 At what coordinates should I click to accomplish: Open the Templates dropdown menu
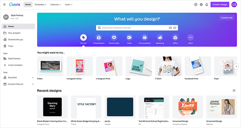(40, 5)
